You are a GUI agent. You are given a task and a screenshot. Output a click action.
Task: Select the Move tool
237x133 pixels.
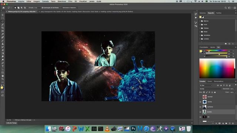3,15
